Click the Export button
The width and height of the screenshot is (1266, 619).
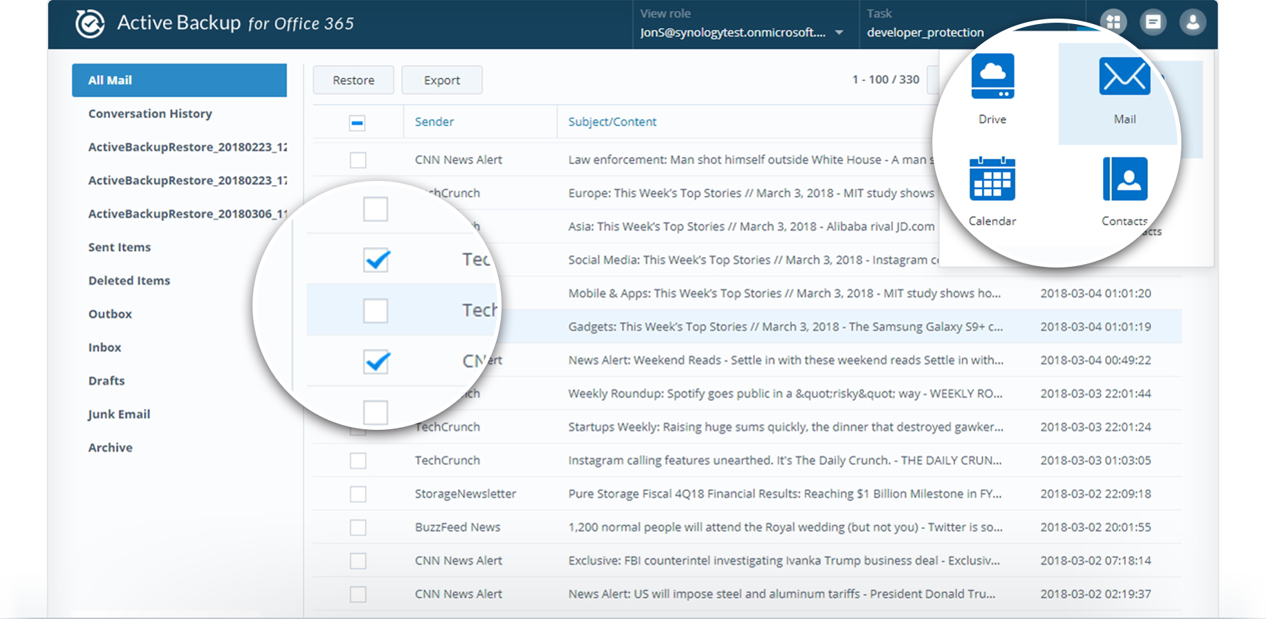[x=442, y=80]
